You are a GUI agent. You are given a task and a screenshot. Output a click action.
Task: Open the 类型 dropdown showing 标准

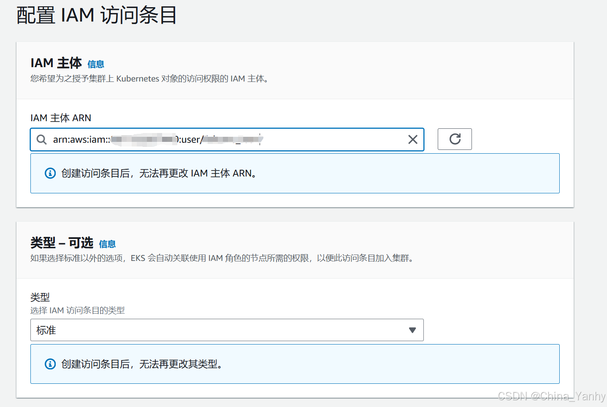(227, 330)
